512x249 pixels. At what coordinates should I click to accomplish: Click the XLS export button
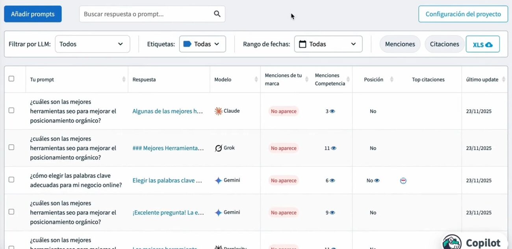click(483, 44)
